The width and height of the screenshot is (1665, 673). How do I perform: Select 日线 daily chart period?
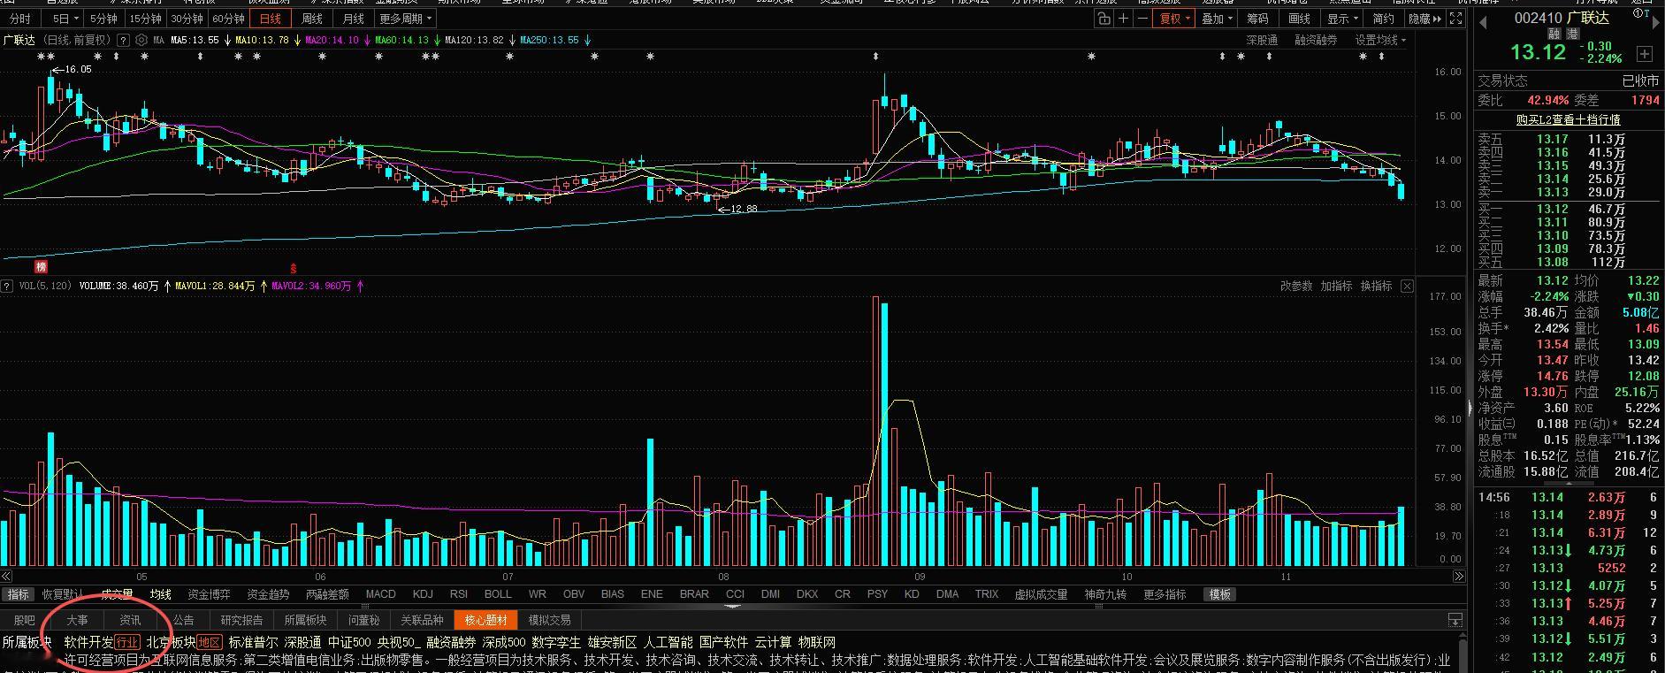(270, 19)
